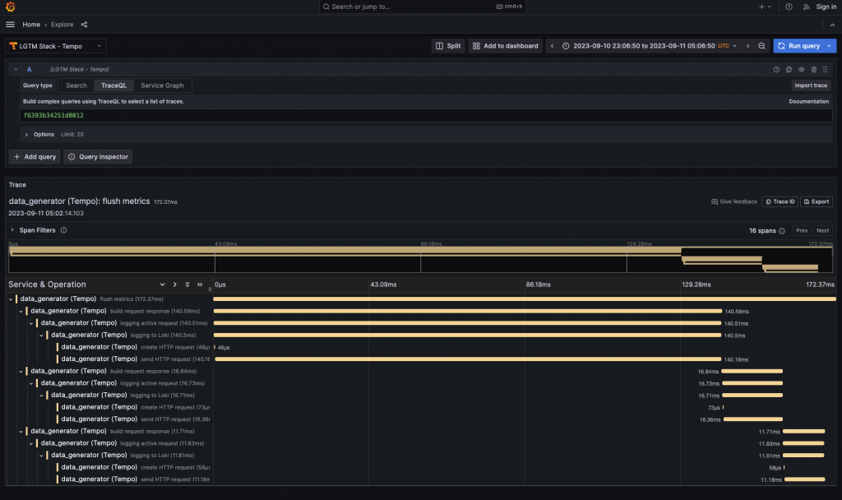Click Import trace button
The height and width of the screenshot is (500, 842).
[810, 86]
